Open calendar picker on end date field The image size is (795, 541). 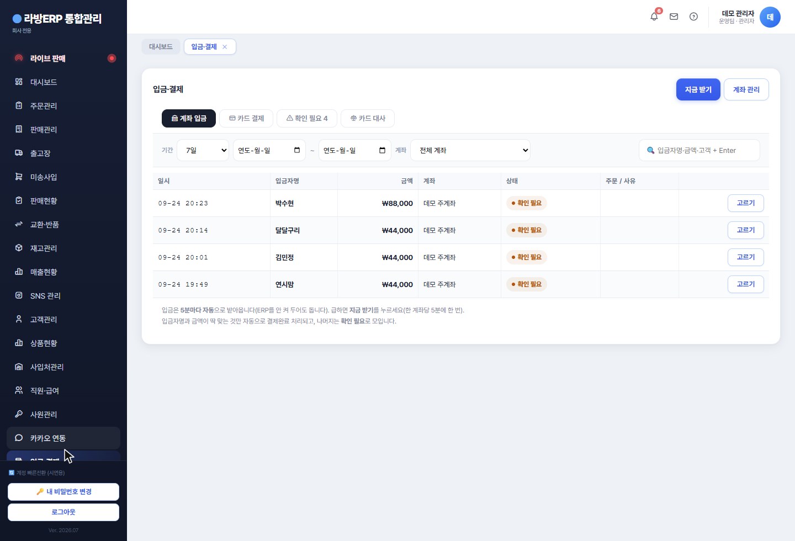382,150
